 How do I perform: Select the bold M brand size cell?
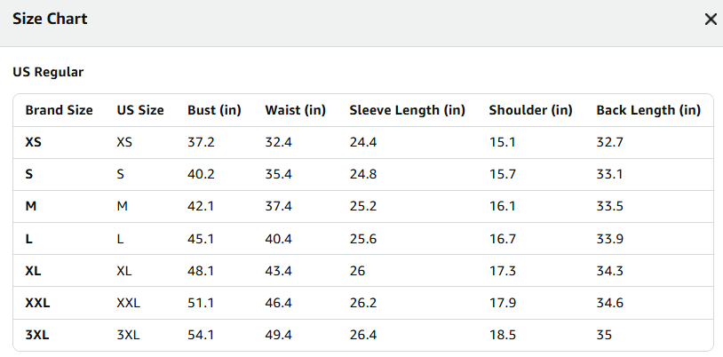tap(31, 206)
